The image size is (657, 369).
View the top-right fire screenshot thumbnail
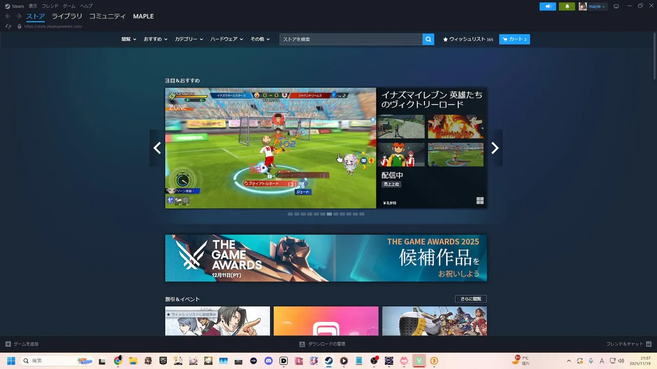tap(456, 127)
